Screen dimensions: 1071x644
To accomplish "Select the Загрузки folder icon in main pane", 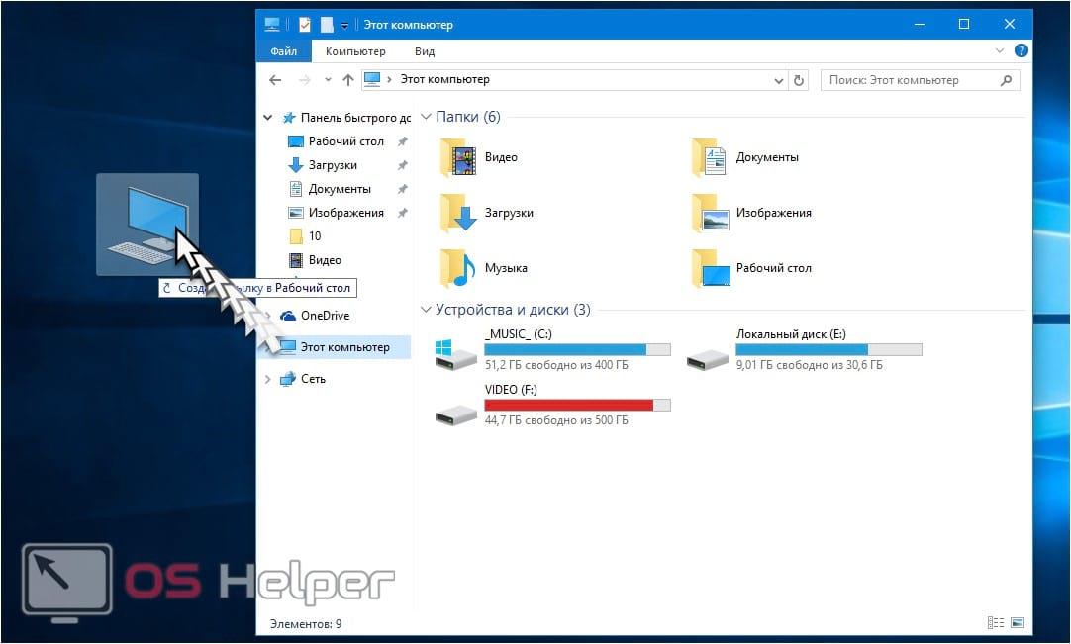I will pyautogui.click(x=459, y=213).
